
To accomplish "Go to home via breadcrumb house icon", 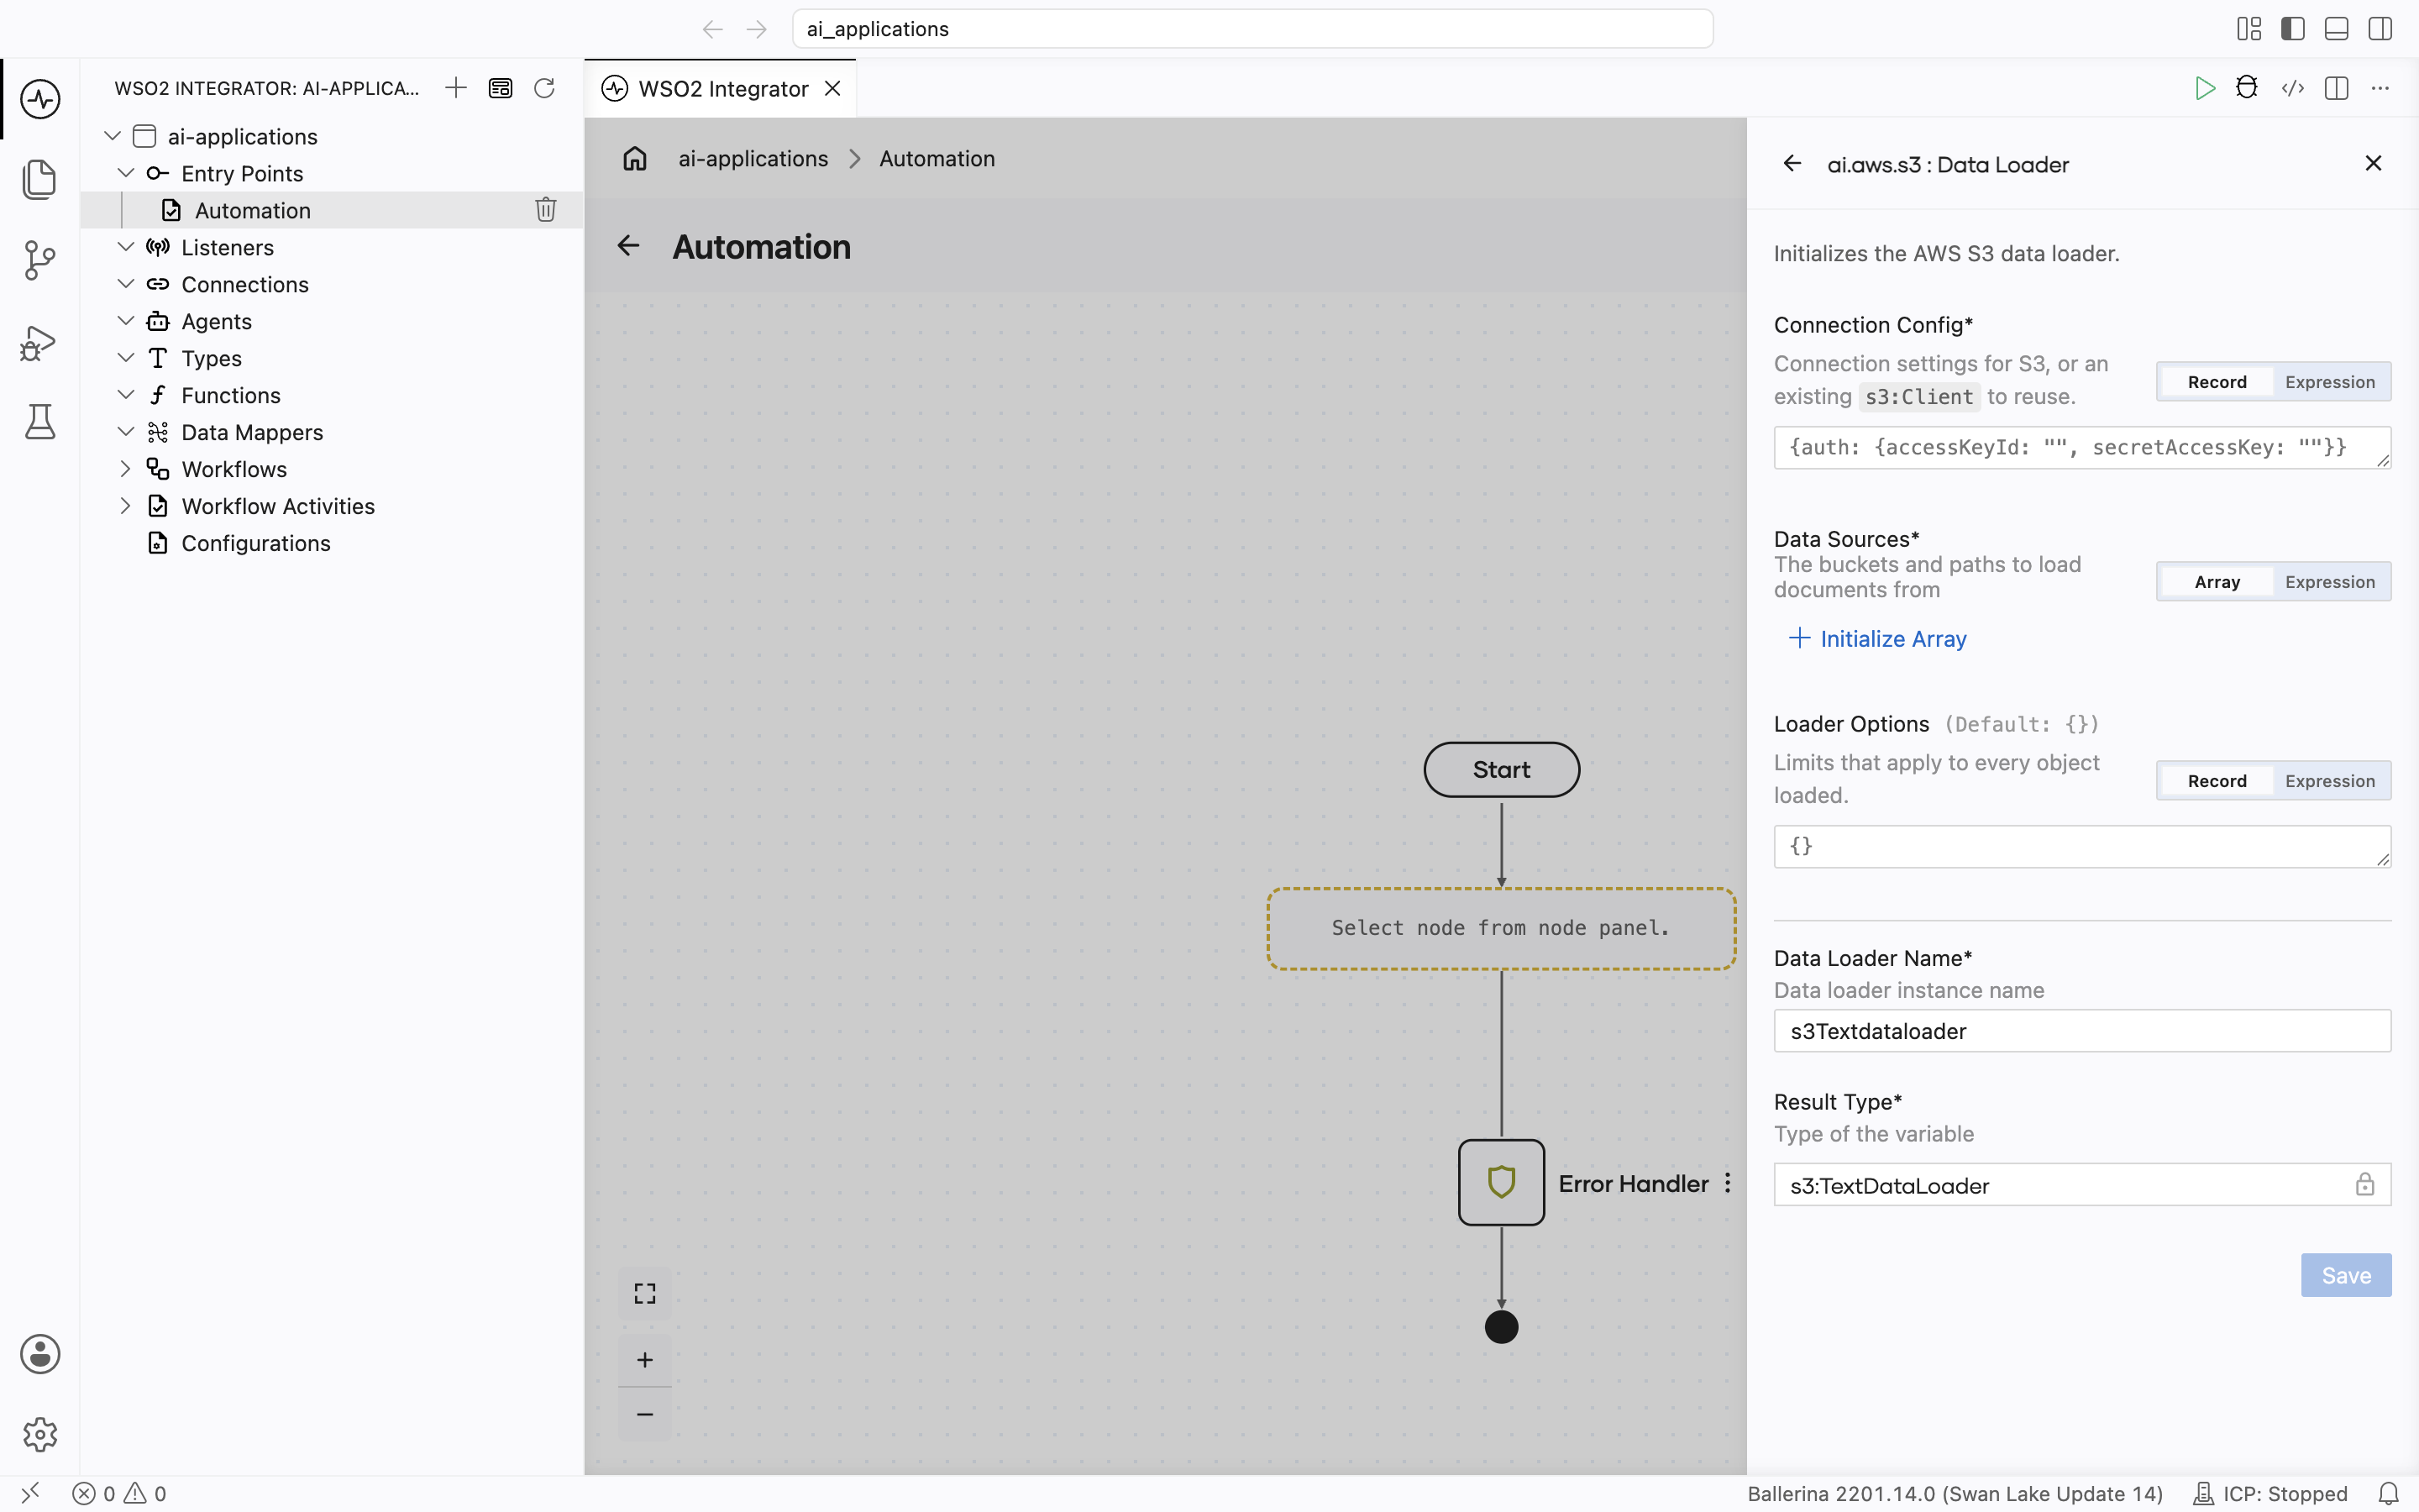I will point(635,158).
